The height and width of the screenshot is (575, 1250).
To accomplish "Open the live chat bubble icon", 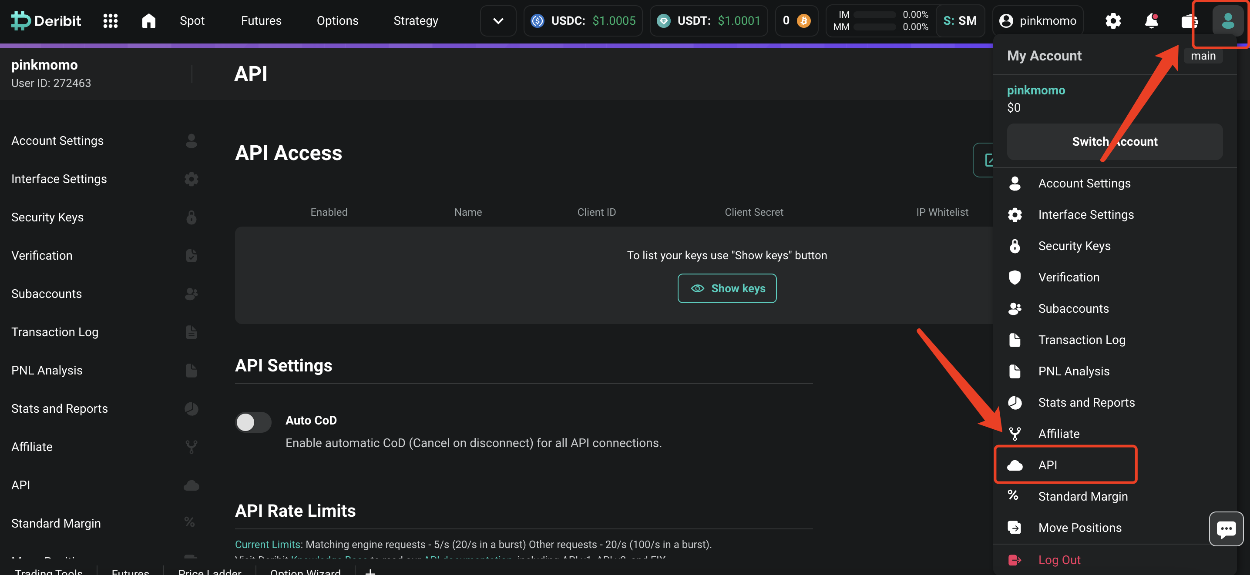I will 1226,528.
